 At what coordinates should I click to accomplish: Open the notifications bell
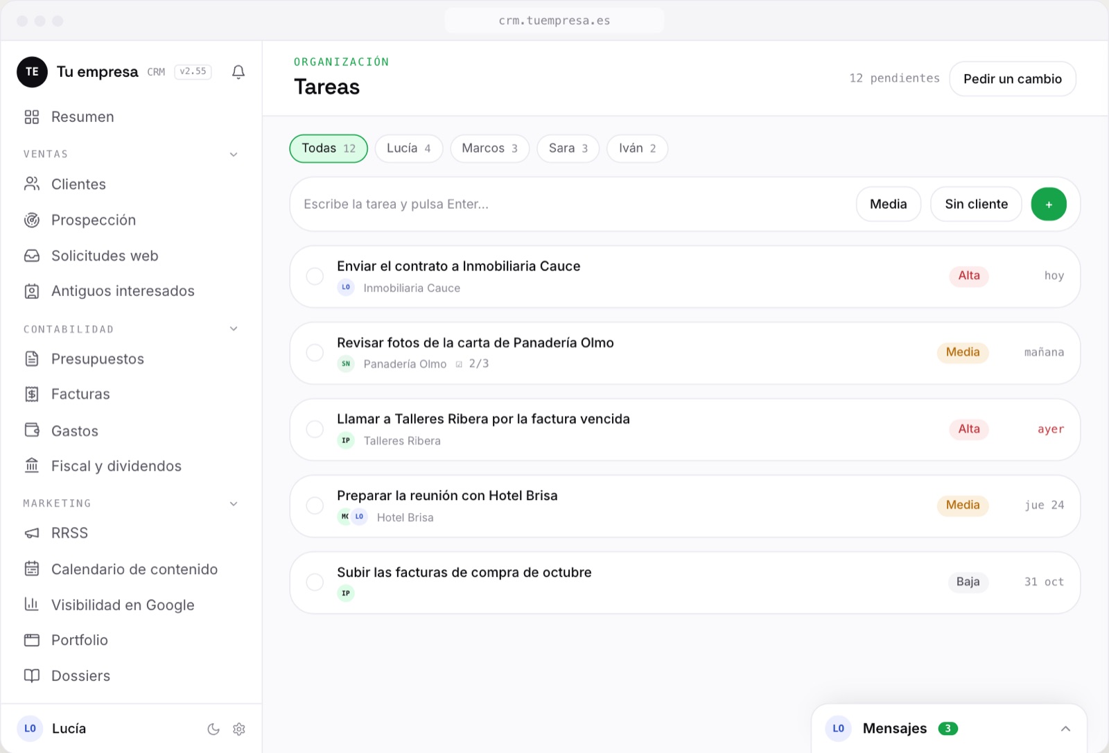pos(238,72)
